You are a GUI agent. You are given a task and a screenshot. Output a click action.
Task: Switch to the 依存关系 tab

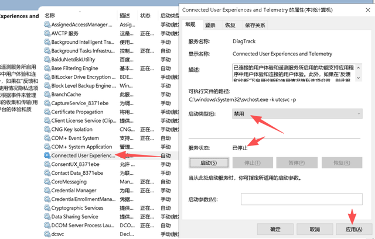coord(255,25)
